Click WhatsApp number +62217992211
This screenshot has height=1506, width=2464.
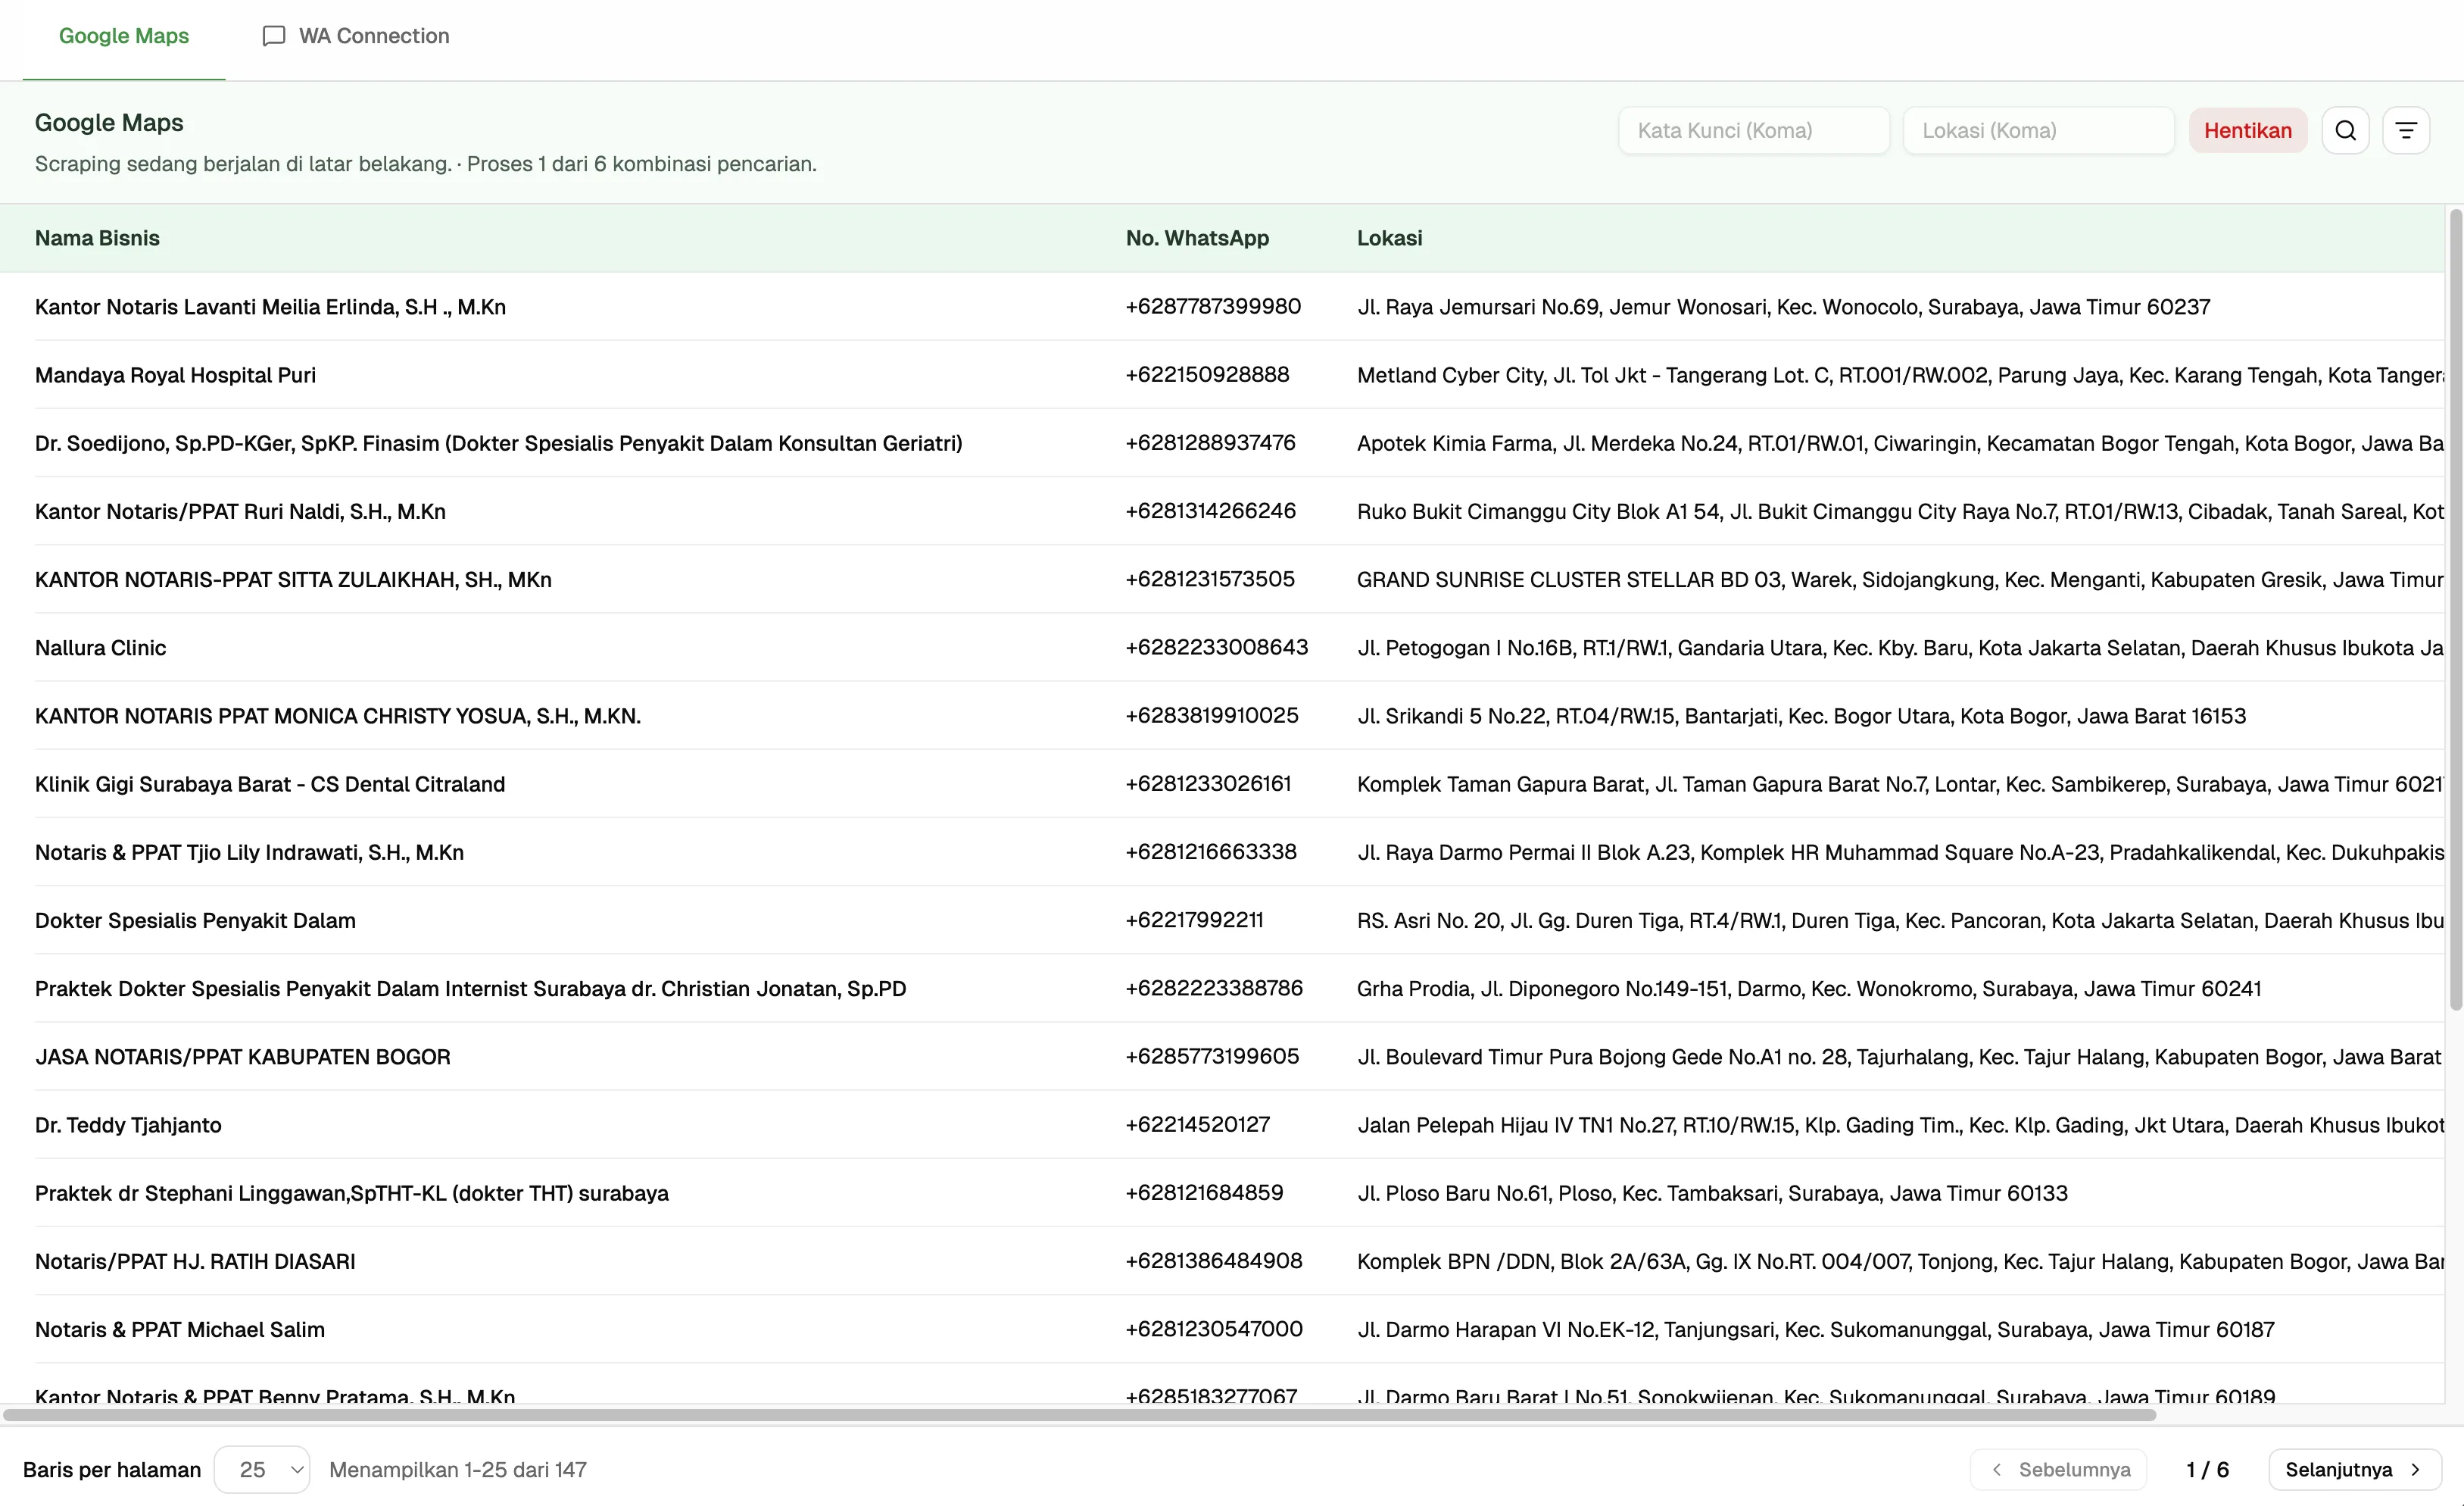1194,920
